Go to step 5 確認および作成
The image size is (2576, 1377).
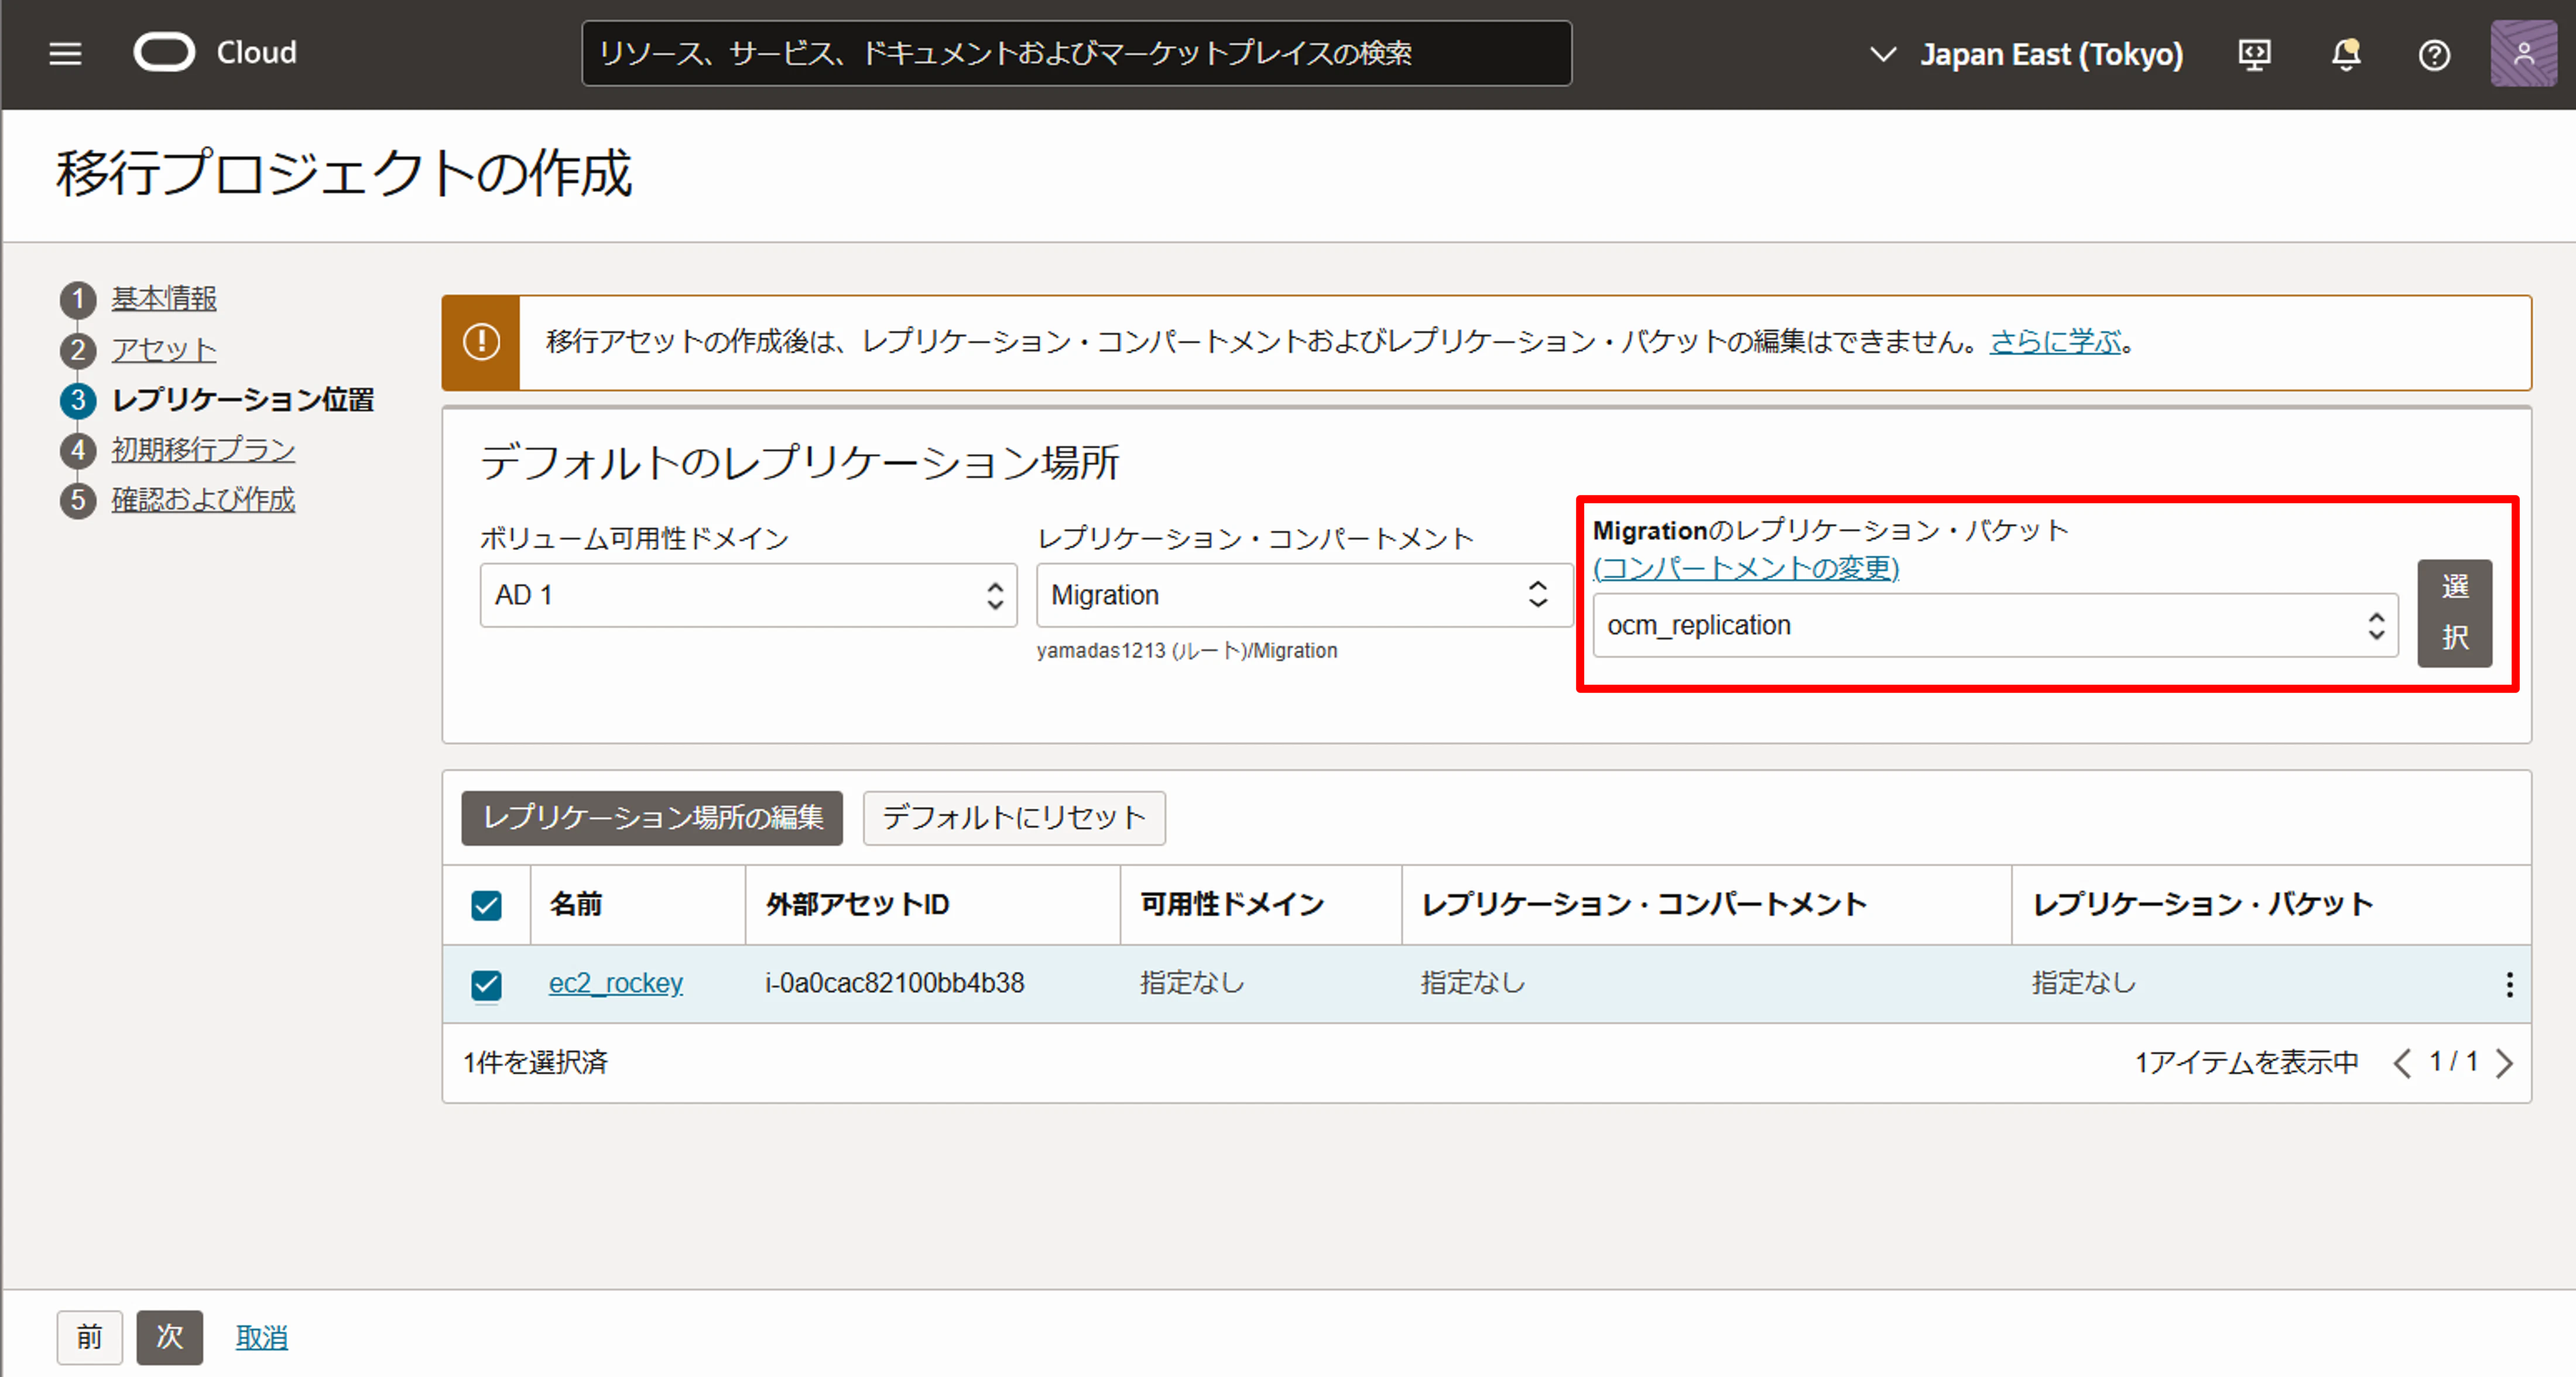click(203, 500)
